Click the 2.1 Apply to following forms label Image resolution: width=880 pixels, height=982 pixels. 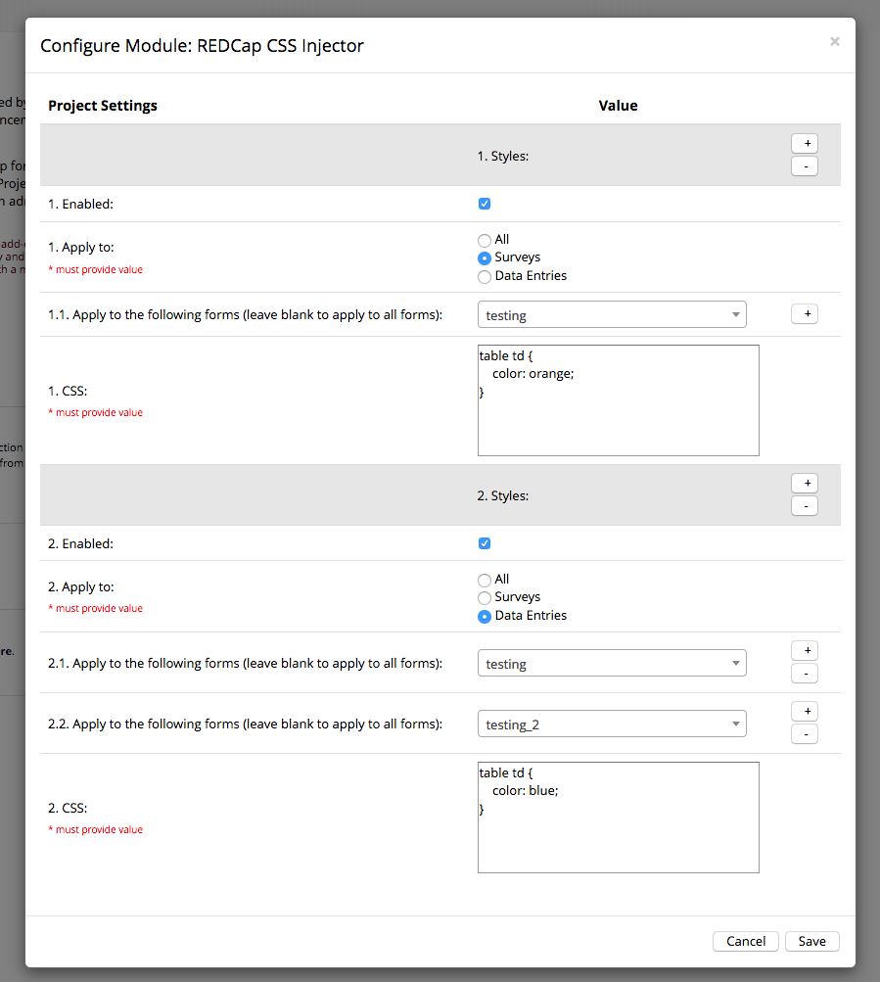point(246,663)
